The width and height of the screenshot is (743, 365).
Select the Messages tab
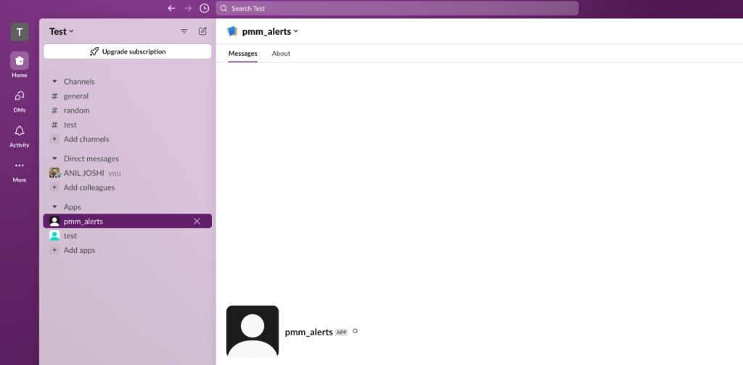click(x=242, y=54)
